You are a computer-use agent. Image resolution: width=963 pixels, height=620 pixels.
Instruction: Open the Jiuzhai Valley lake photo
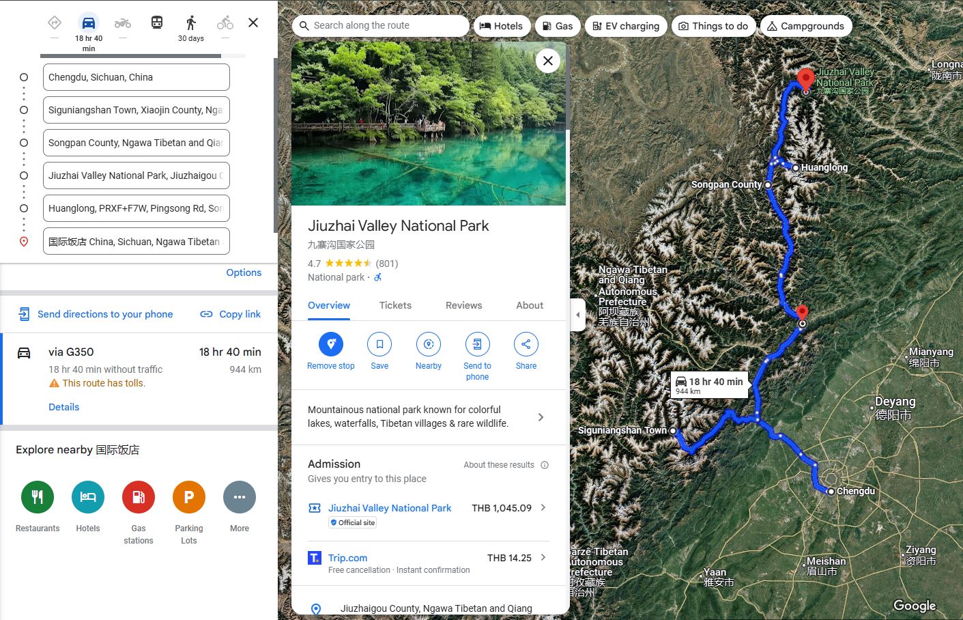point(429,124)
